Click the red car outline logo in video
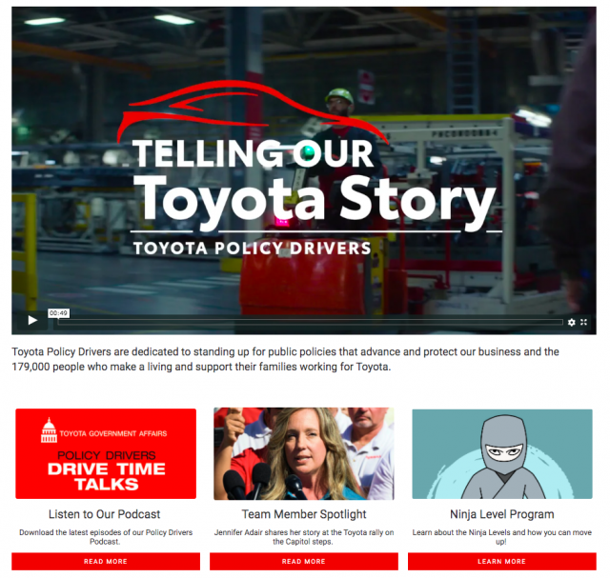The height and width of the screenshot is (578, 610). pos(253,110)
